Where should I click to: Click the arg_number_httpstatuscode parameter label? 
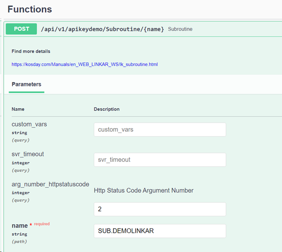click(x=50, y=184)
